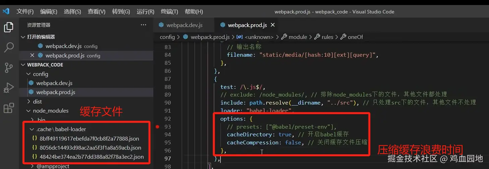Click the VS Code logo icon

[x=6, y=11]
